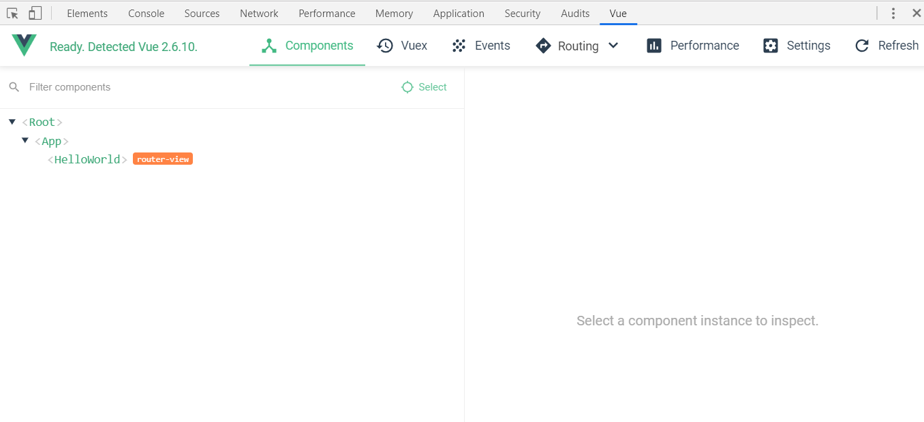Open the Routing label
The width and height of the screenshot is (924, 422).
[578, 46]
